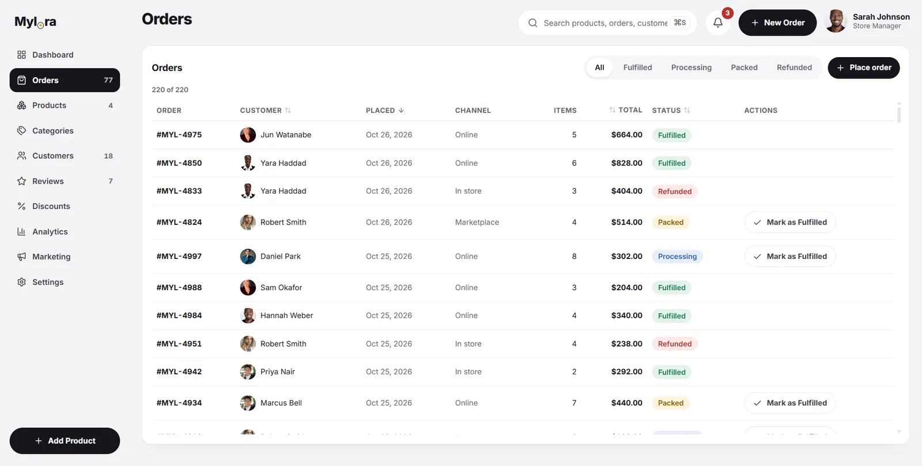Open the notifications bell
922x466 pixels.
(x=717, y=22)
